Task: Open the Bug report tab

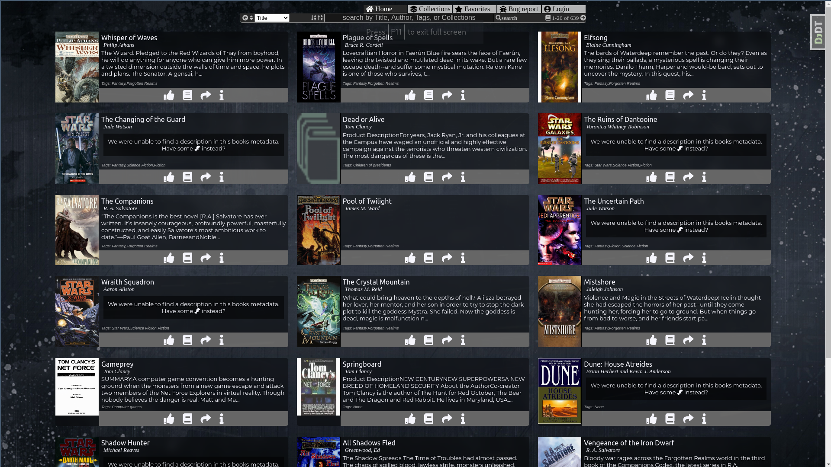Action: [x=519, y=9]
